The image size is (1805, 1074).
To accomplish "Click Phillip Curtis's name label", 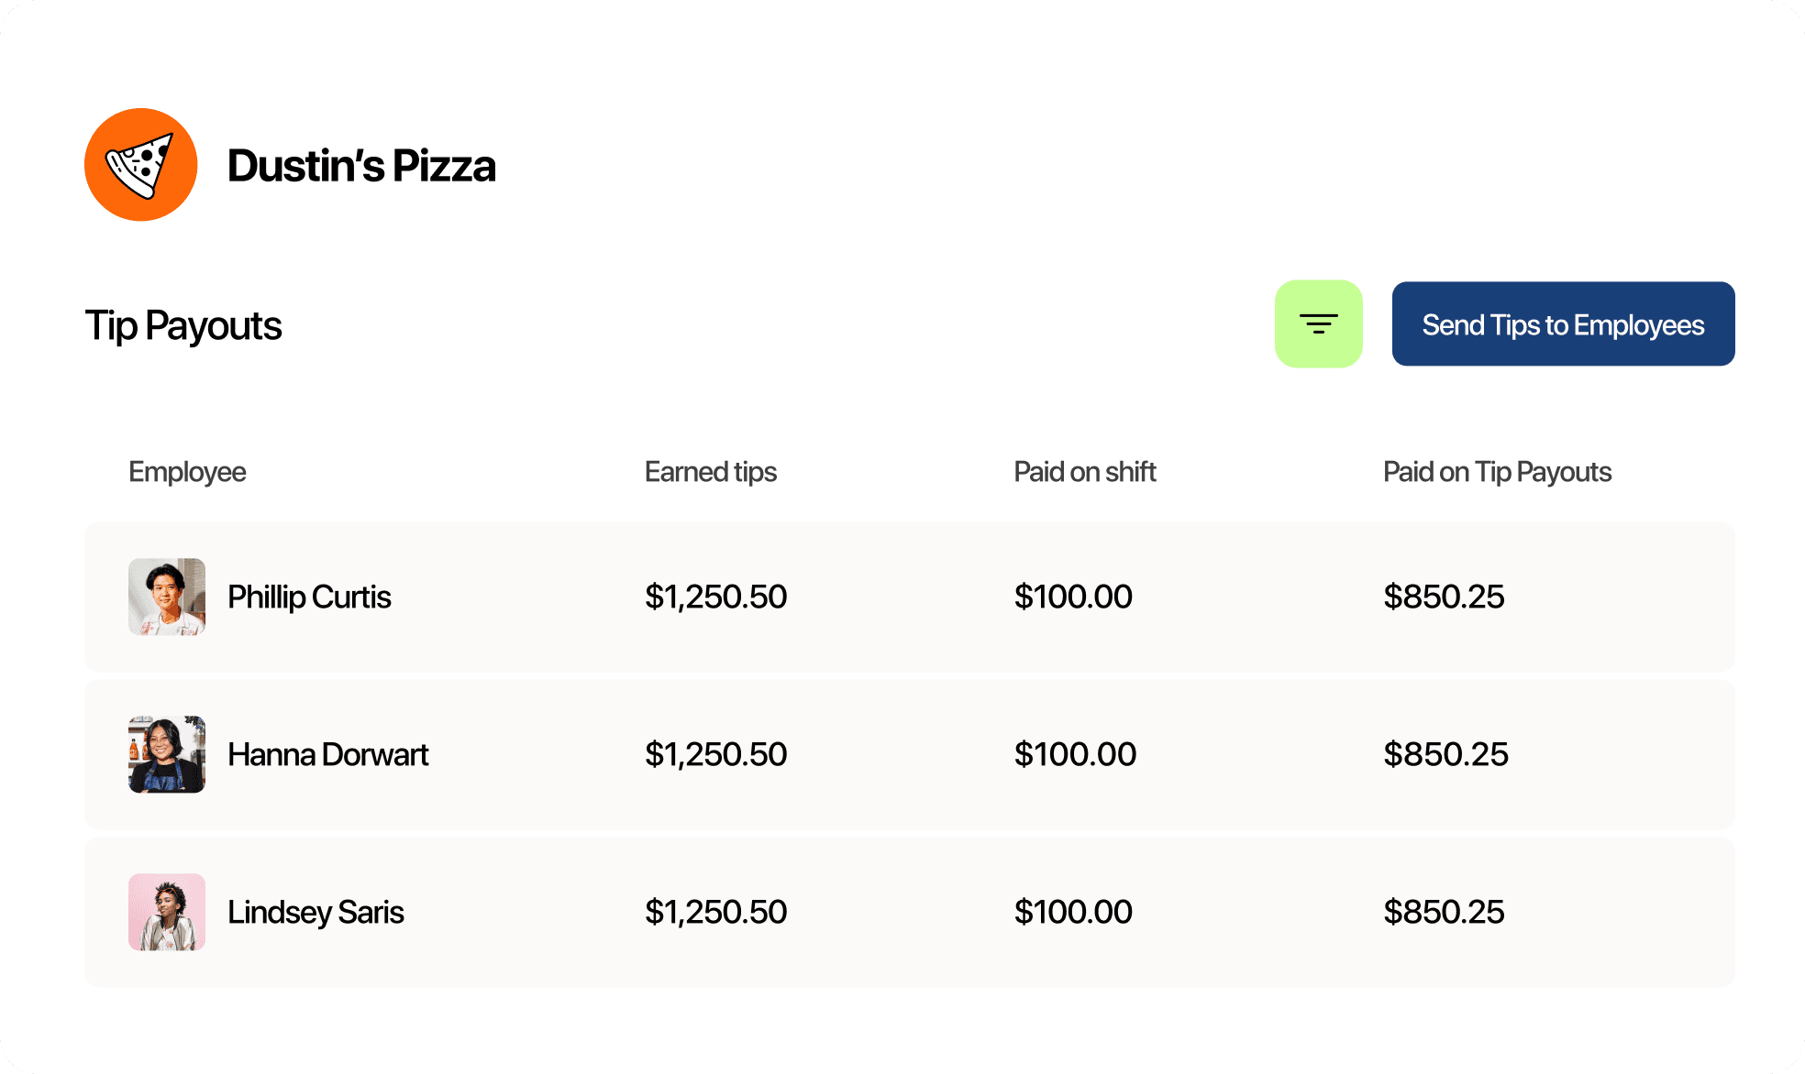I will coord(309,597).
